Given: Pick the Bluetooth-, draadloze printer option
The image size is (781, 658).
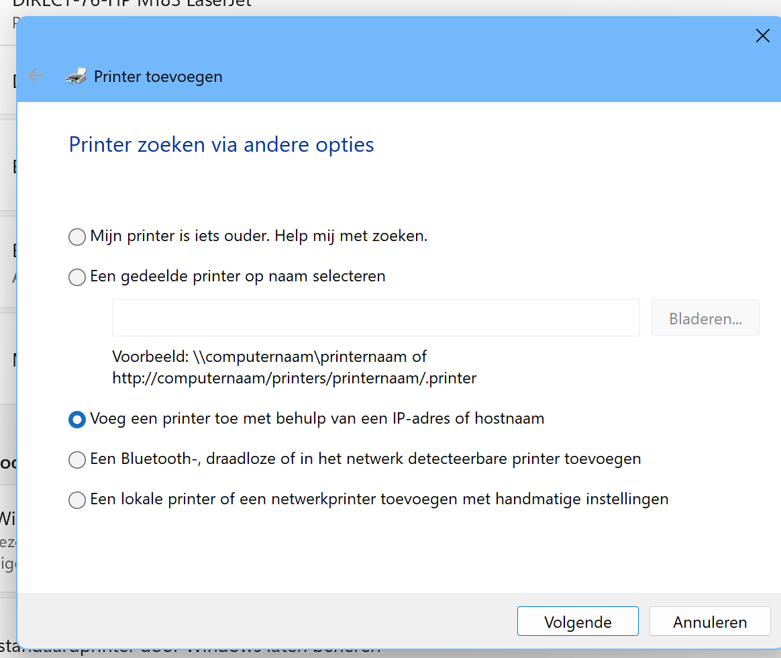Looking at the screenshot, I should point(77,460).
